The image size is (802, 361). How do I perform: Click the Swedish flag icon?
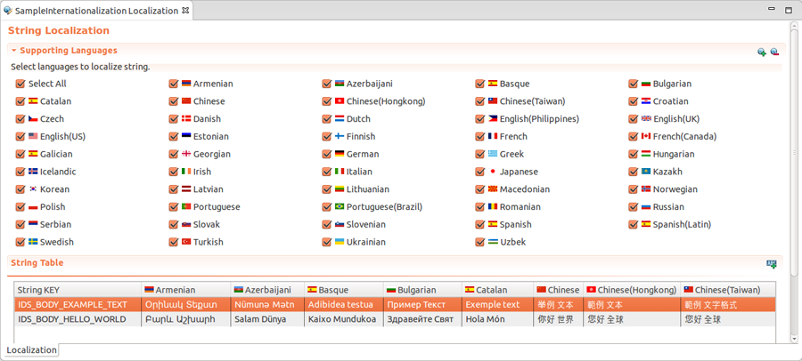33,242
